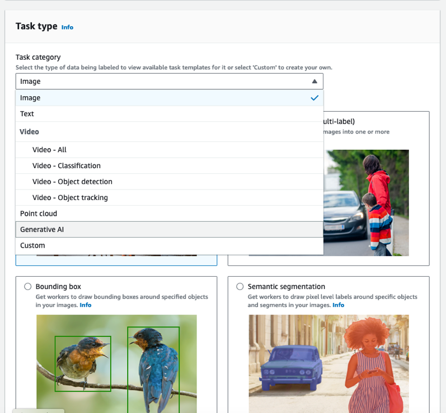
Task: Select Video - Classification option
Action: [x=169, y=165]
